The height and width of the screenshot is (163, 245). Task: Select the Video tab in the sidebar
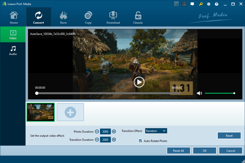(x=13, y=35)
